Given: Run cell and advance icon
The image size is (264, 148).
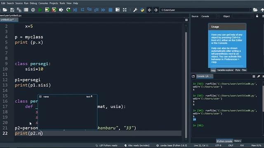Looking at the screenshot, I should point(54,10).
